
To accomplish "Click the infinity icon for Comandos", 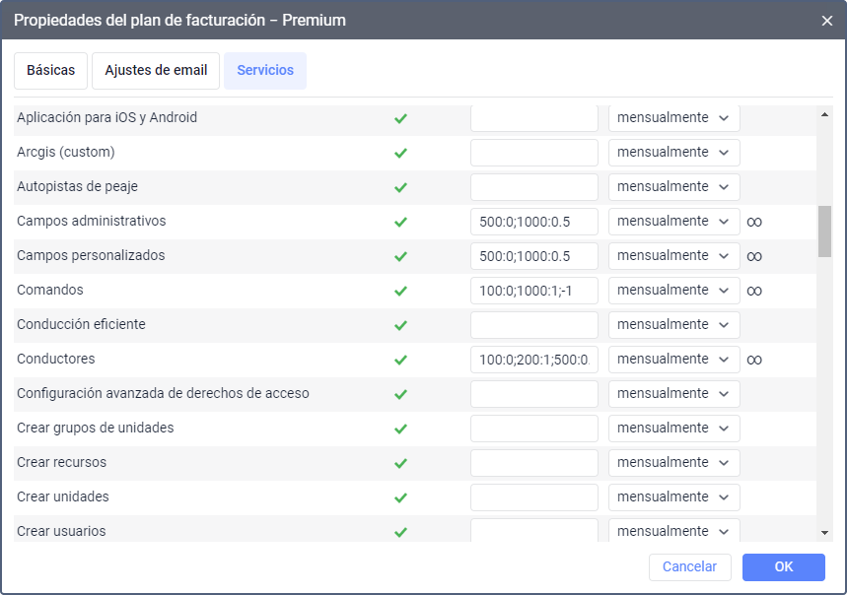I will click(x=754, y=291).
